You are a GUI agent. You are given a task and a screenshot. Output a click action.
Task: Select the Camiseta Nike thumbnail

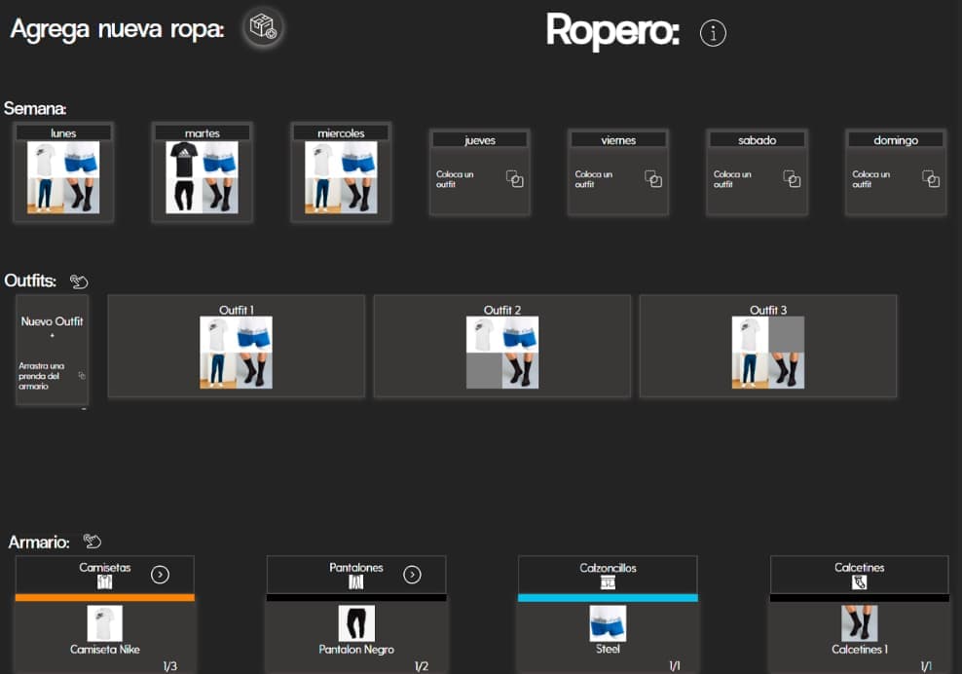104,623
